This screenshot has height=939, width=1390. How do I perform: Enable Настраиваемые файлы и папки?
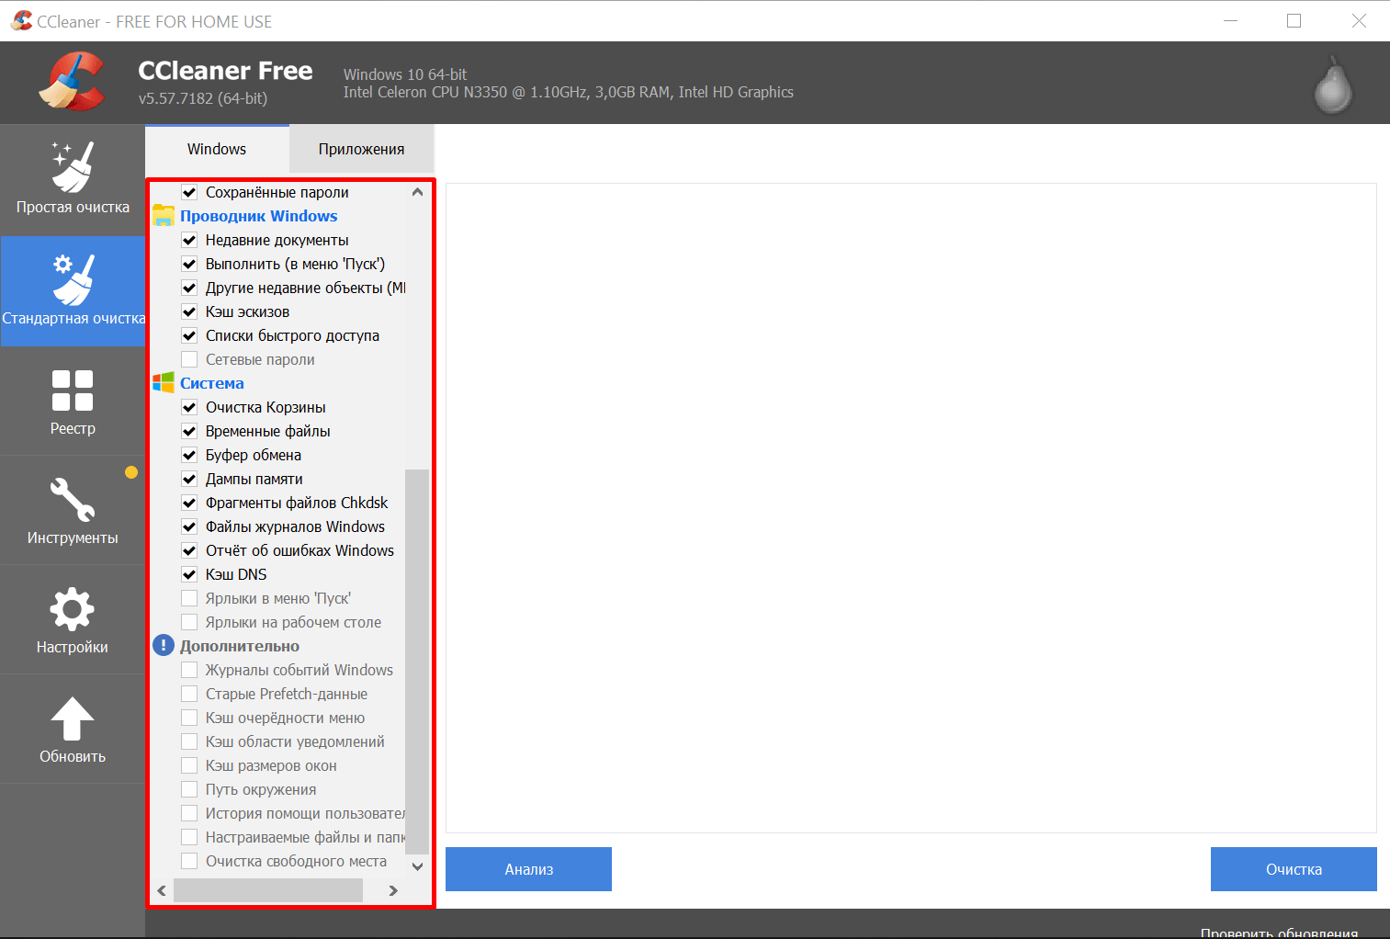tap(189, 837)
